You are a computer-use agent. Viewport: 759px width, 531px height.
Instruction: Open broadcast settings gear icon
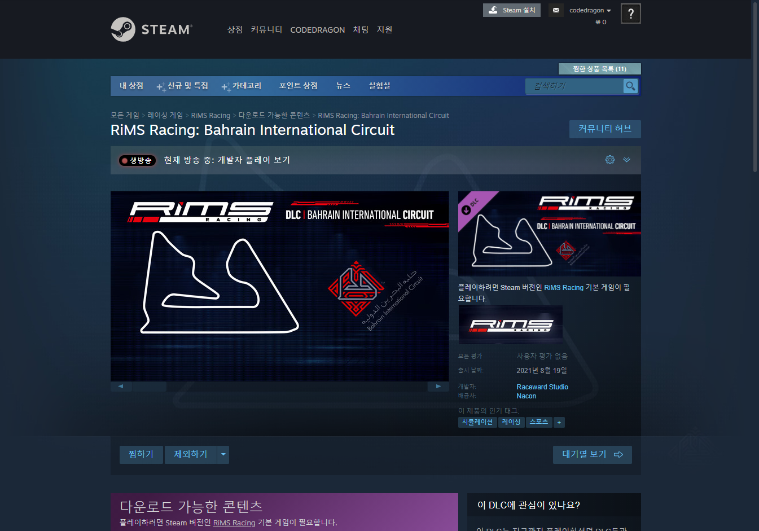point(610,160)
